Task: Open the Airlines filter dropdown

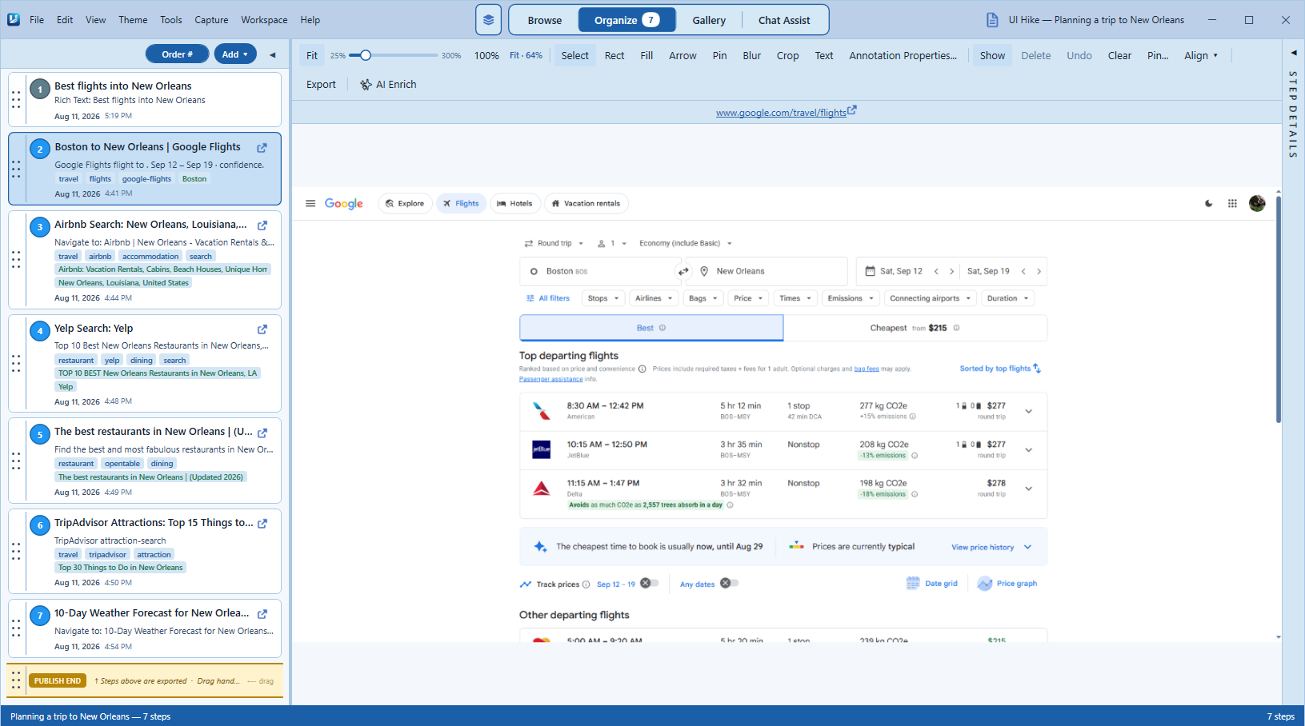Action: 654,299
